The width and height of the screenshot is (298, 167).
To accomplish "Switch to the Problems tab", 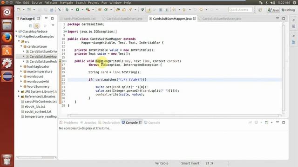I will [68, 122].
